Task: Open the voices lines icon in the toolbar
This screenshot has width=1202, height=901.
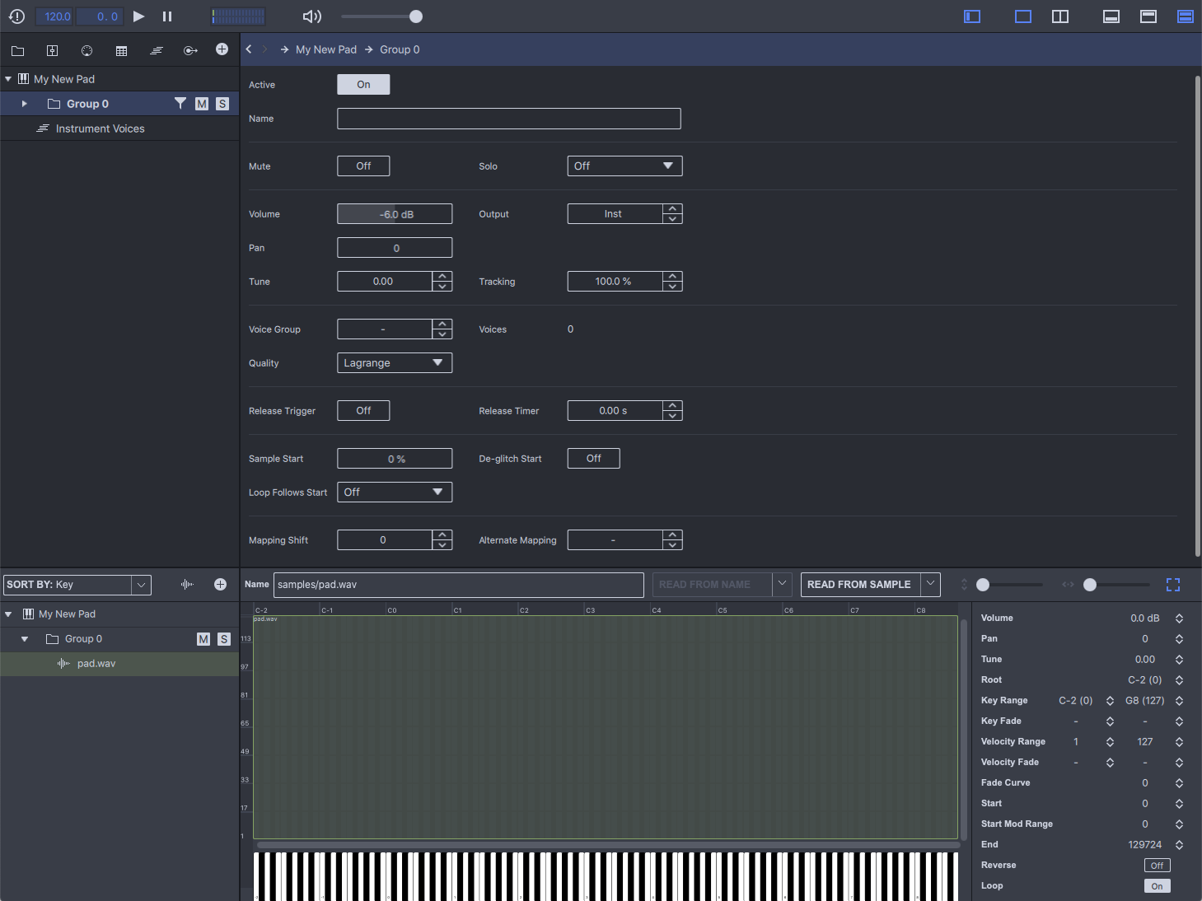Action: point(156,51)
